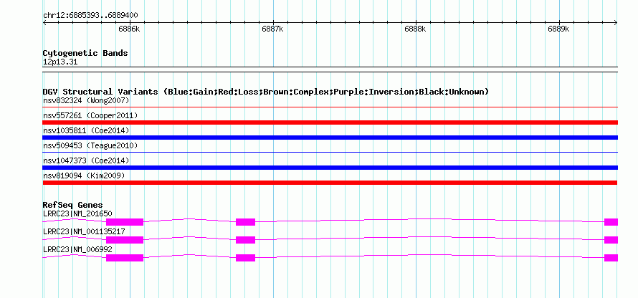Viewport: 638px width, 298px height.
Task: Click second small exon of NM_006992
Action: coord(245,258)
